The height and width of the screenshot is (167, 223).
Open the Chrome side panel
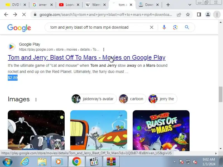[x=199, y=14]
